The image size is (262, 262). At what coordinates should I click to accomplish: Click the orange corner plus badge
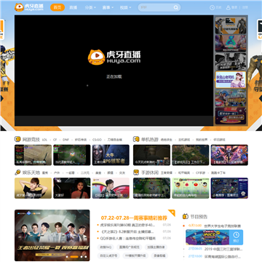[x=172, y=213]
